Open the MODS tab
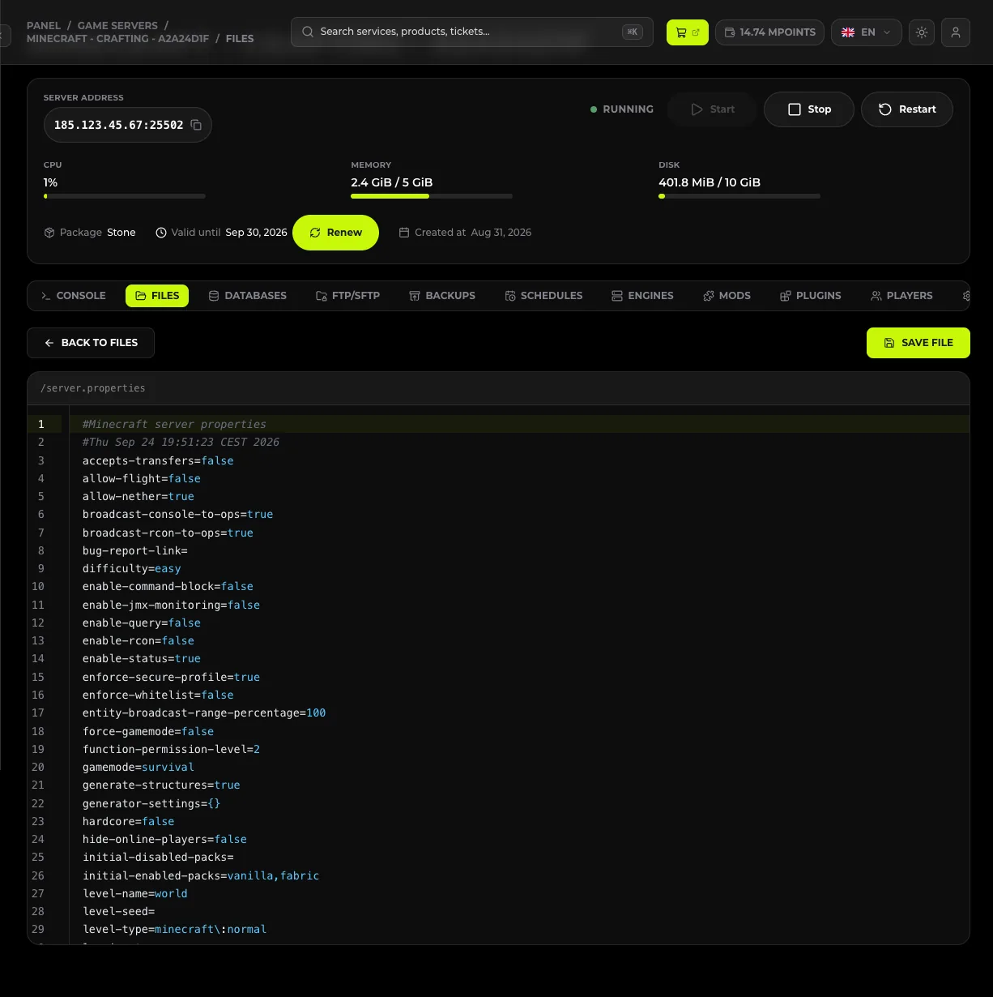 (x=727, y=296)
